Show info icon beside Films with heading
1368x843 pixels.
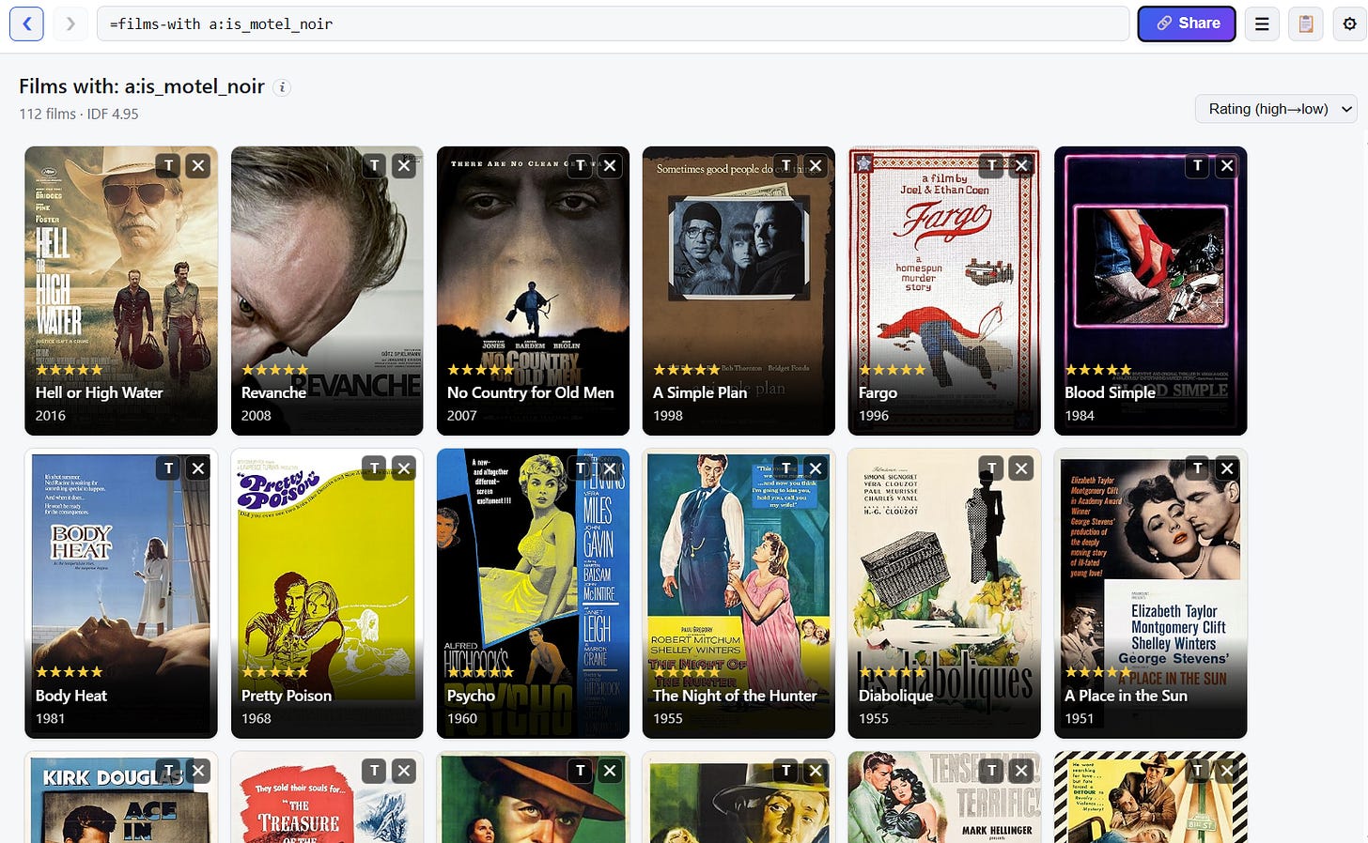pyautogui.click(x=282, y=87)
